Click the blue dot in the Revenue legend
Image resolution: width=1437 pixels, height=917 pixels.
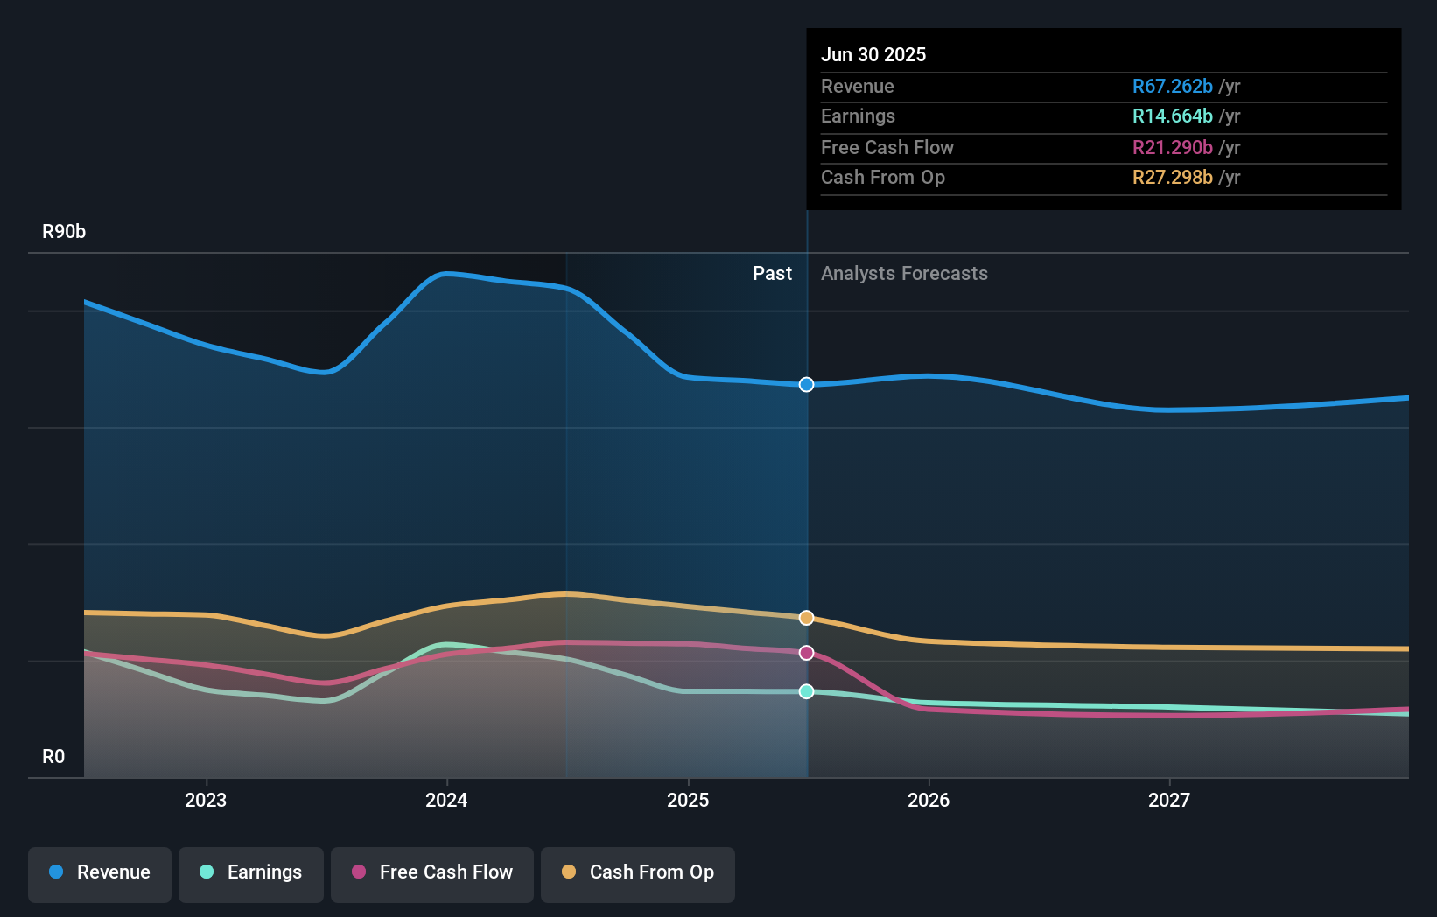click(54, 872)
